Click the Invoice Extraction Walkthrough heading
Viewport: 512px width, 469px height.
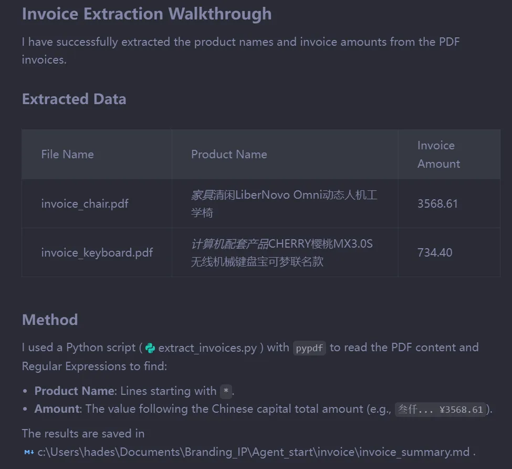click(x=147, y=14)
